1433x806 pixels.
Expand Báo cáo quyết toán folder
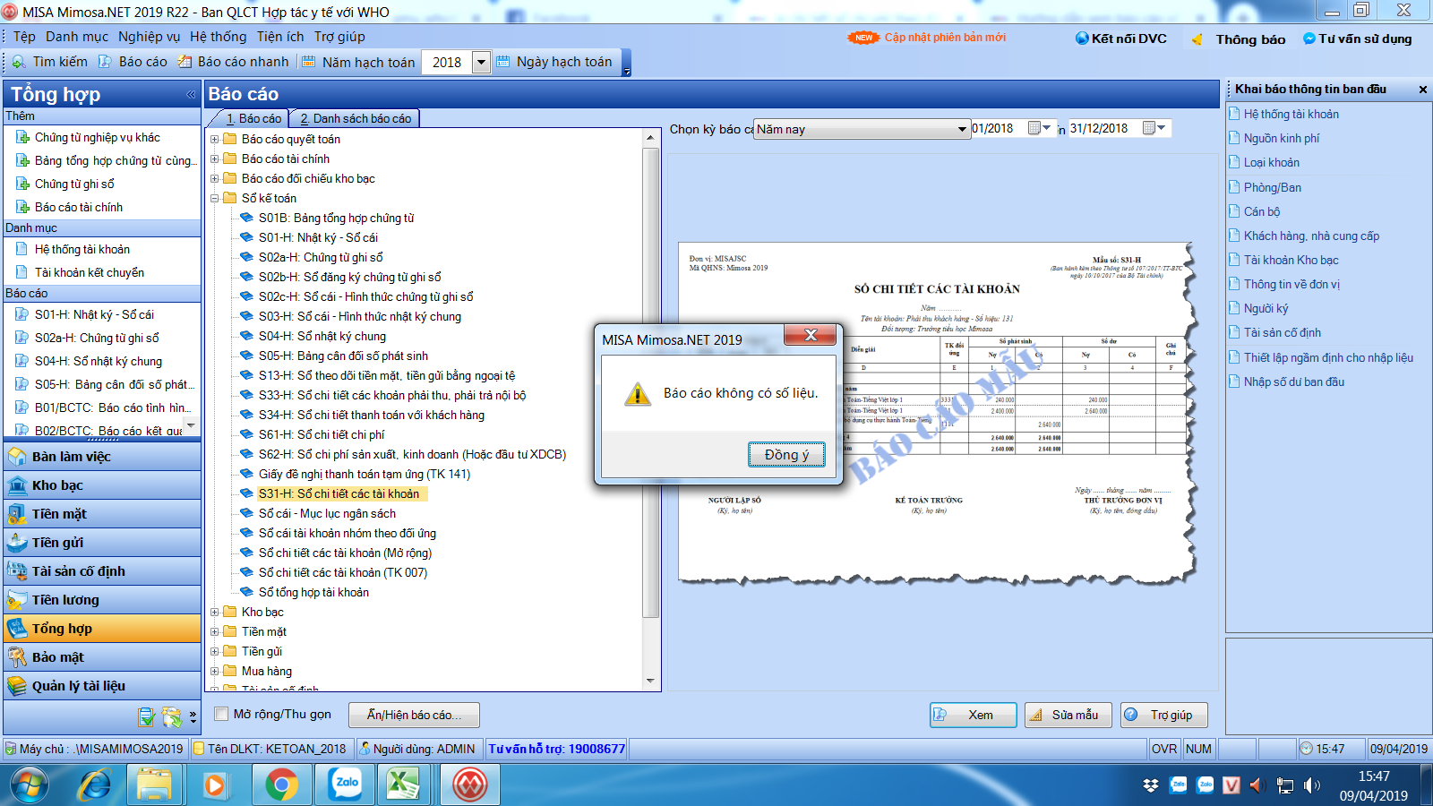coord(215,139)
